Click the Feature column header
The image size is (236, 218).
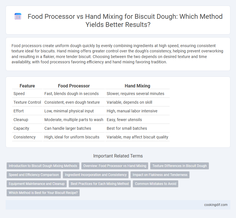tap(27, 86)
